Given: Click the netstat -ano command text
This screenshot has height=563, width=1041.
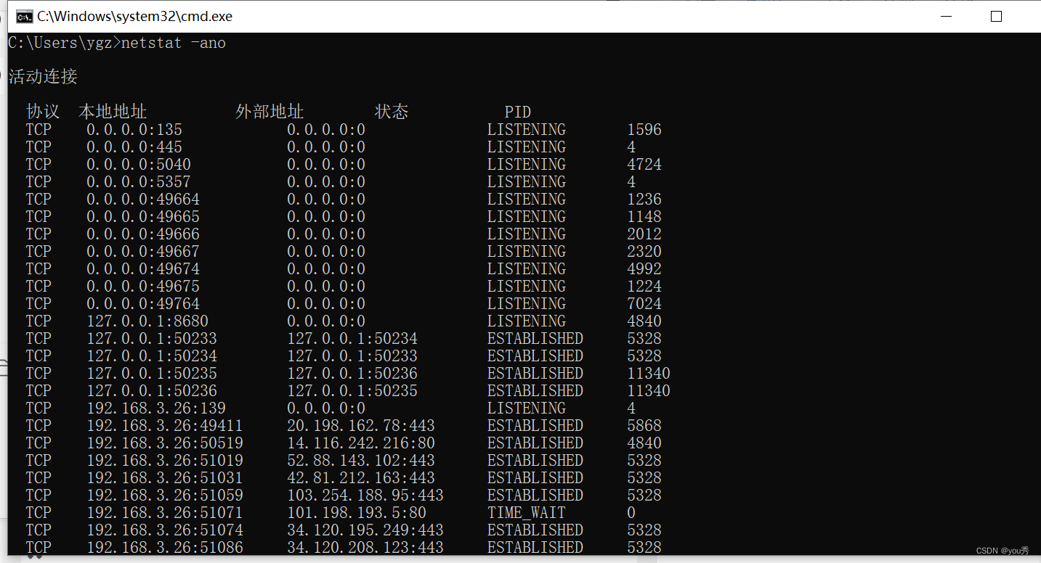Looking at the screenshot, I should 174,43.
